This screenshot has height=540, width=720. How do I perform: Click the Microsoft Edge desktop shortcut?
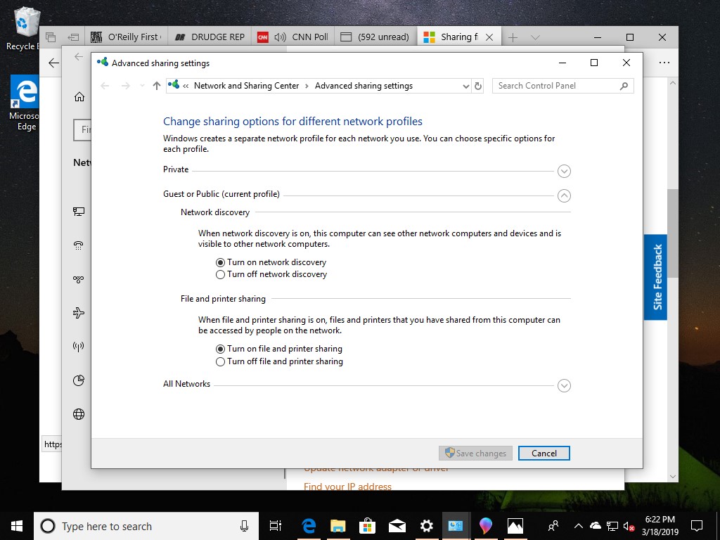point(25,103)
